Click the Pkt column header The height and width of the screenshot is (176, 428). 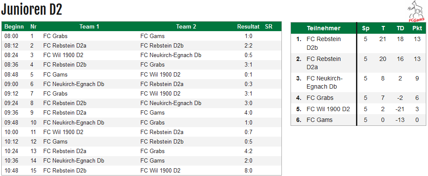pyautogui.click(x=417, y=28)
